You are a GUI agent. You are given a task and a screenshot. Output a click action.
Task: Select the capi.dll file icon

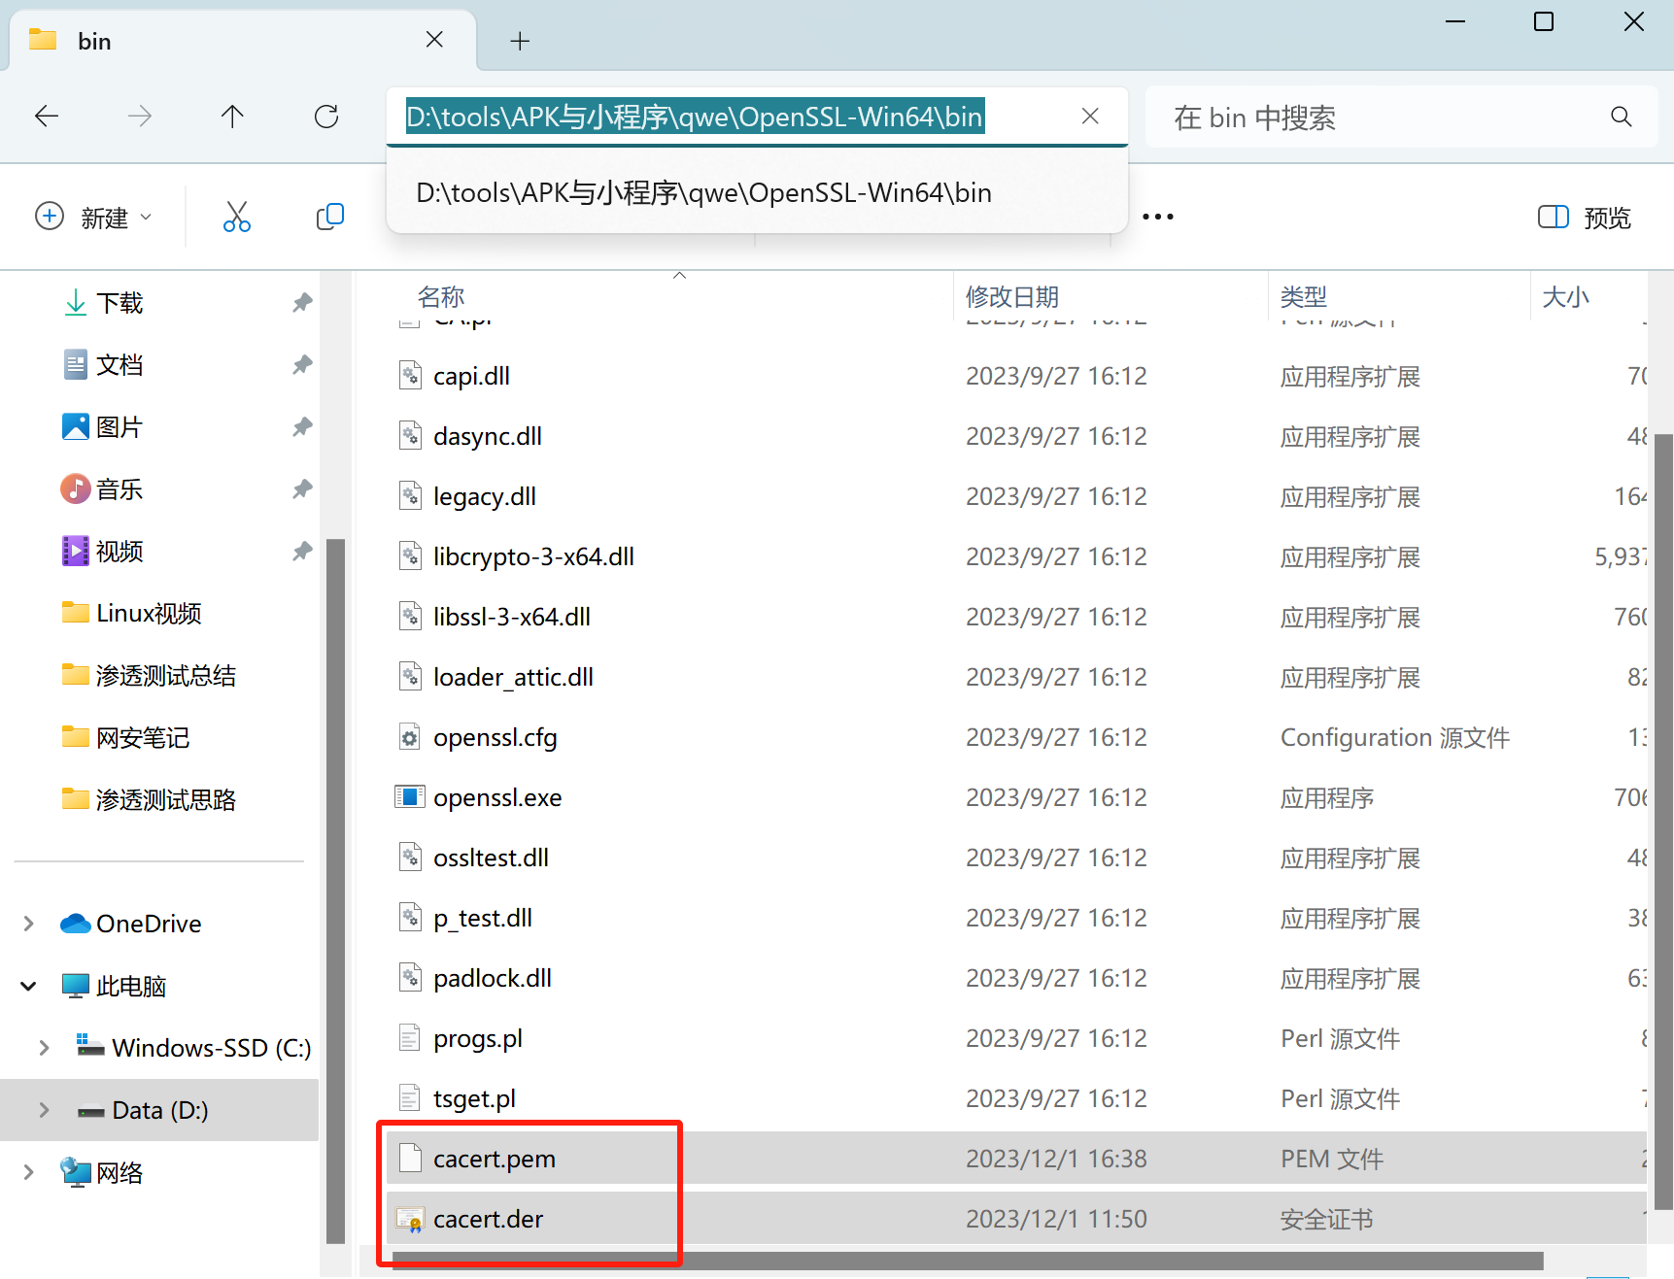(x=410, y=375)
